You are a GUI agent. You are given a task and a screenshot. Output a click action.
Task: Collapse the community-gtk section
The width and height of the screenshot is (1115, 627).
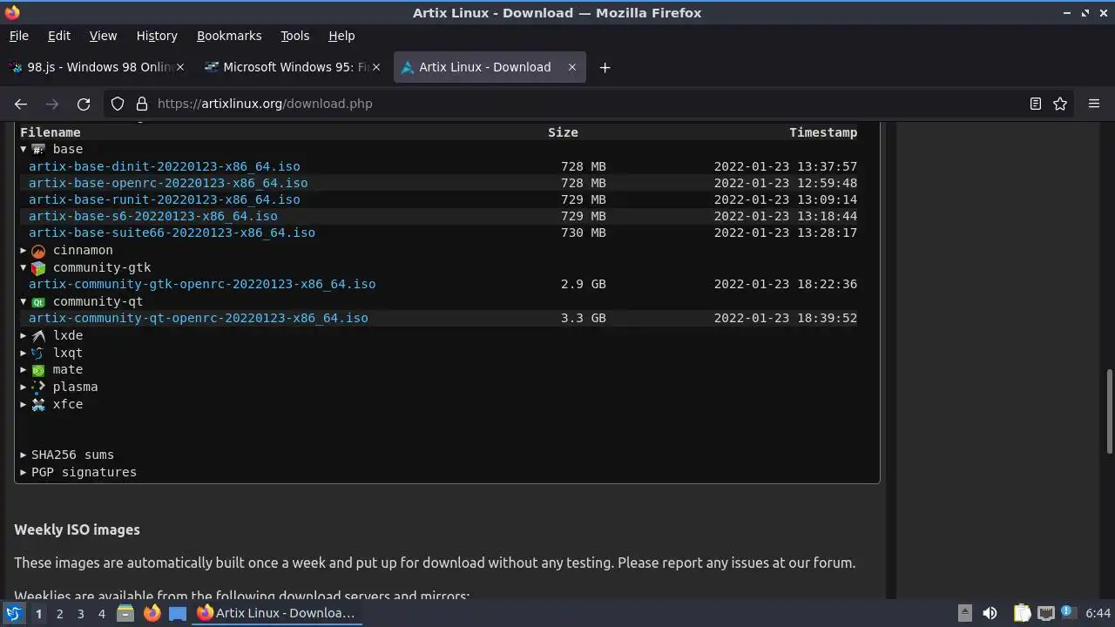[x=24, y=268]
